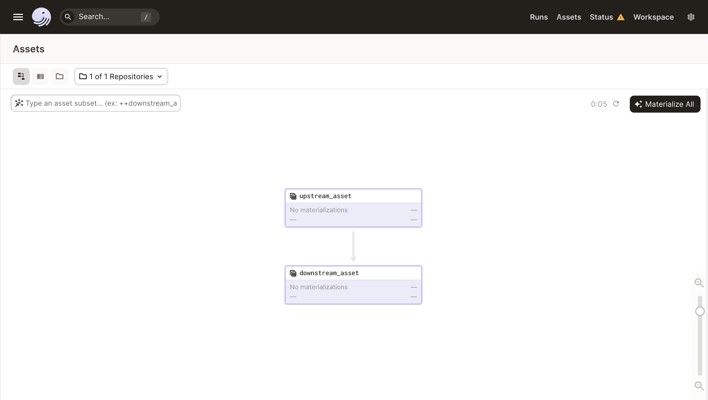Switch to asset folder view
The width and height of the screenshot is (708, 400).
(x=59, y=76)
